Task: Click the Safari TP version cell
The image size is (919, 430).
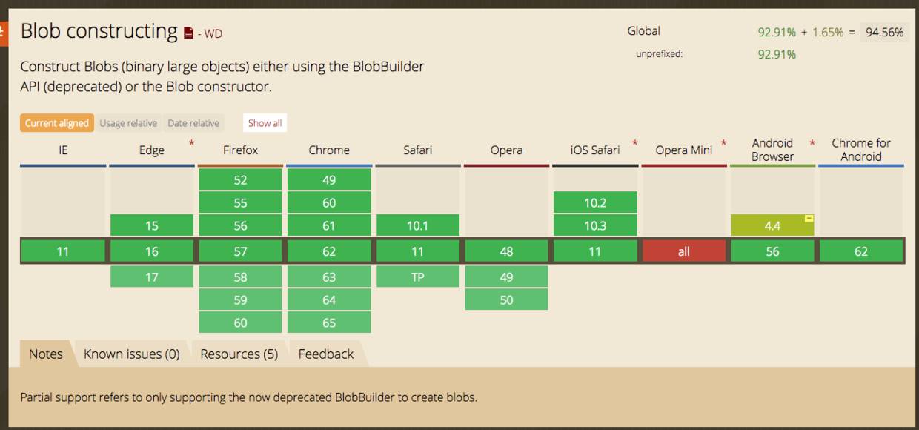Action: click(x=417, y=277)
